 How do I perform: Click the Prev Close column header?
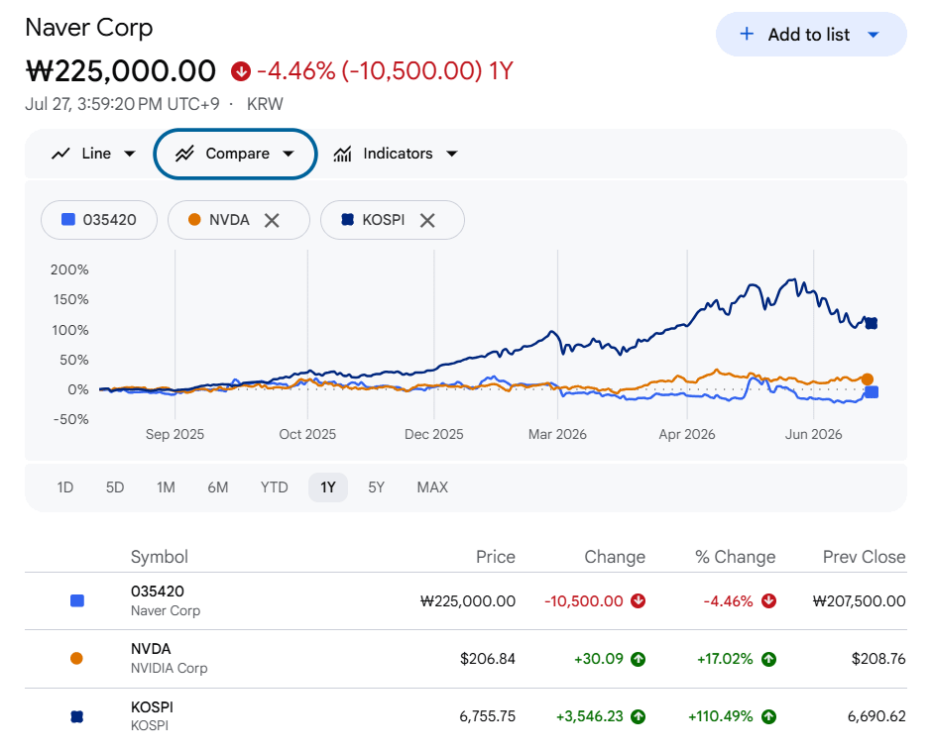(x=864, y=557)
